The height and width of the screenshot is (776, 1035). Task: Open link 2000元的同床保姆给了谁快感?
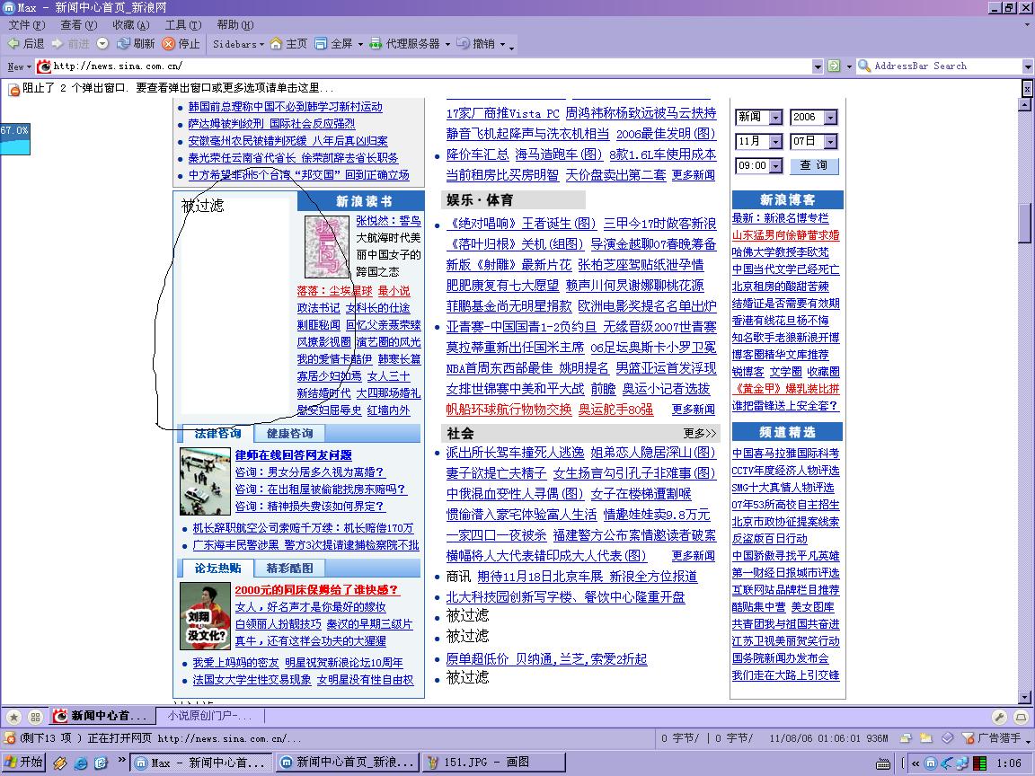[317, 589]
